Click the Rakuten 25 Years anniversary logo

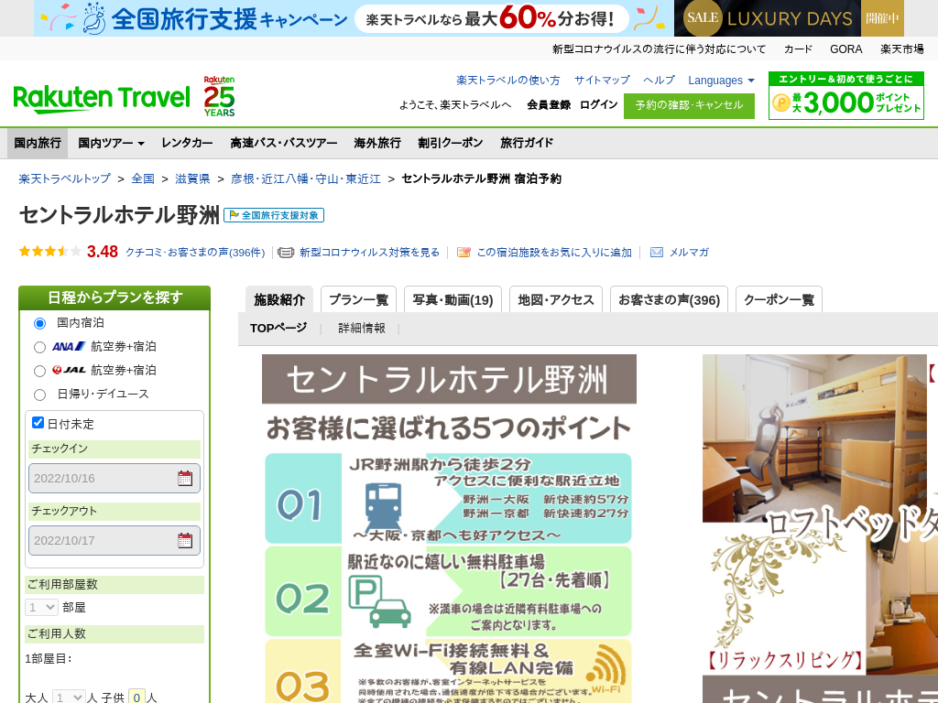[220, 96]
